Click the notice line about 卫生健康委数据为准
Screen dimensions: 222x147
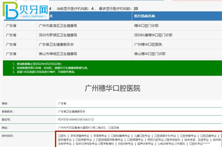[x=50, y=68]
